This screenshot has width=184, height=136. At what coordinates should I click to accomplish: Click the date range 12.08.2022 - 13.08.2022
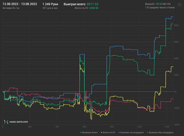(20, 4)
